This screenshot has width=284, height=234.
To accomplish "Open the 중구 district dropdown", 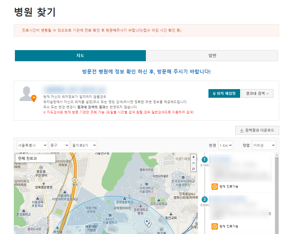I will (59, 145).
